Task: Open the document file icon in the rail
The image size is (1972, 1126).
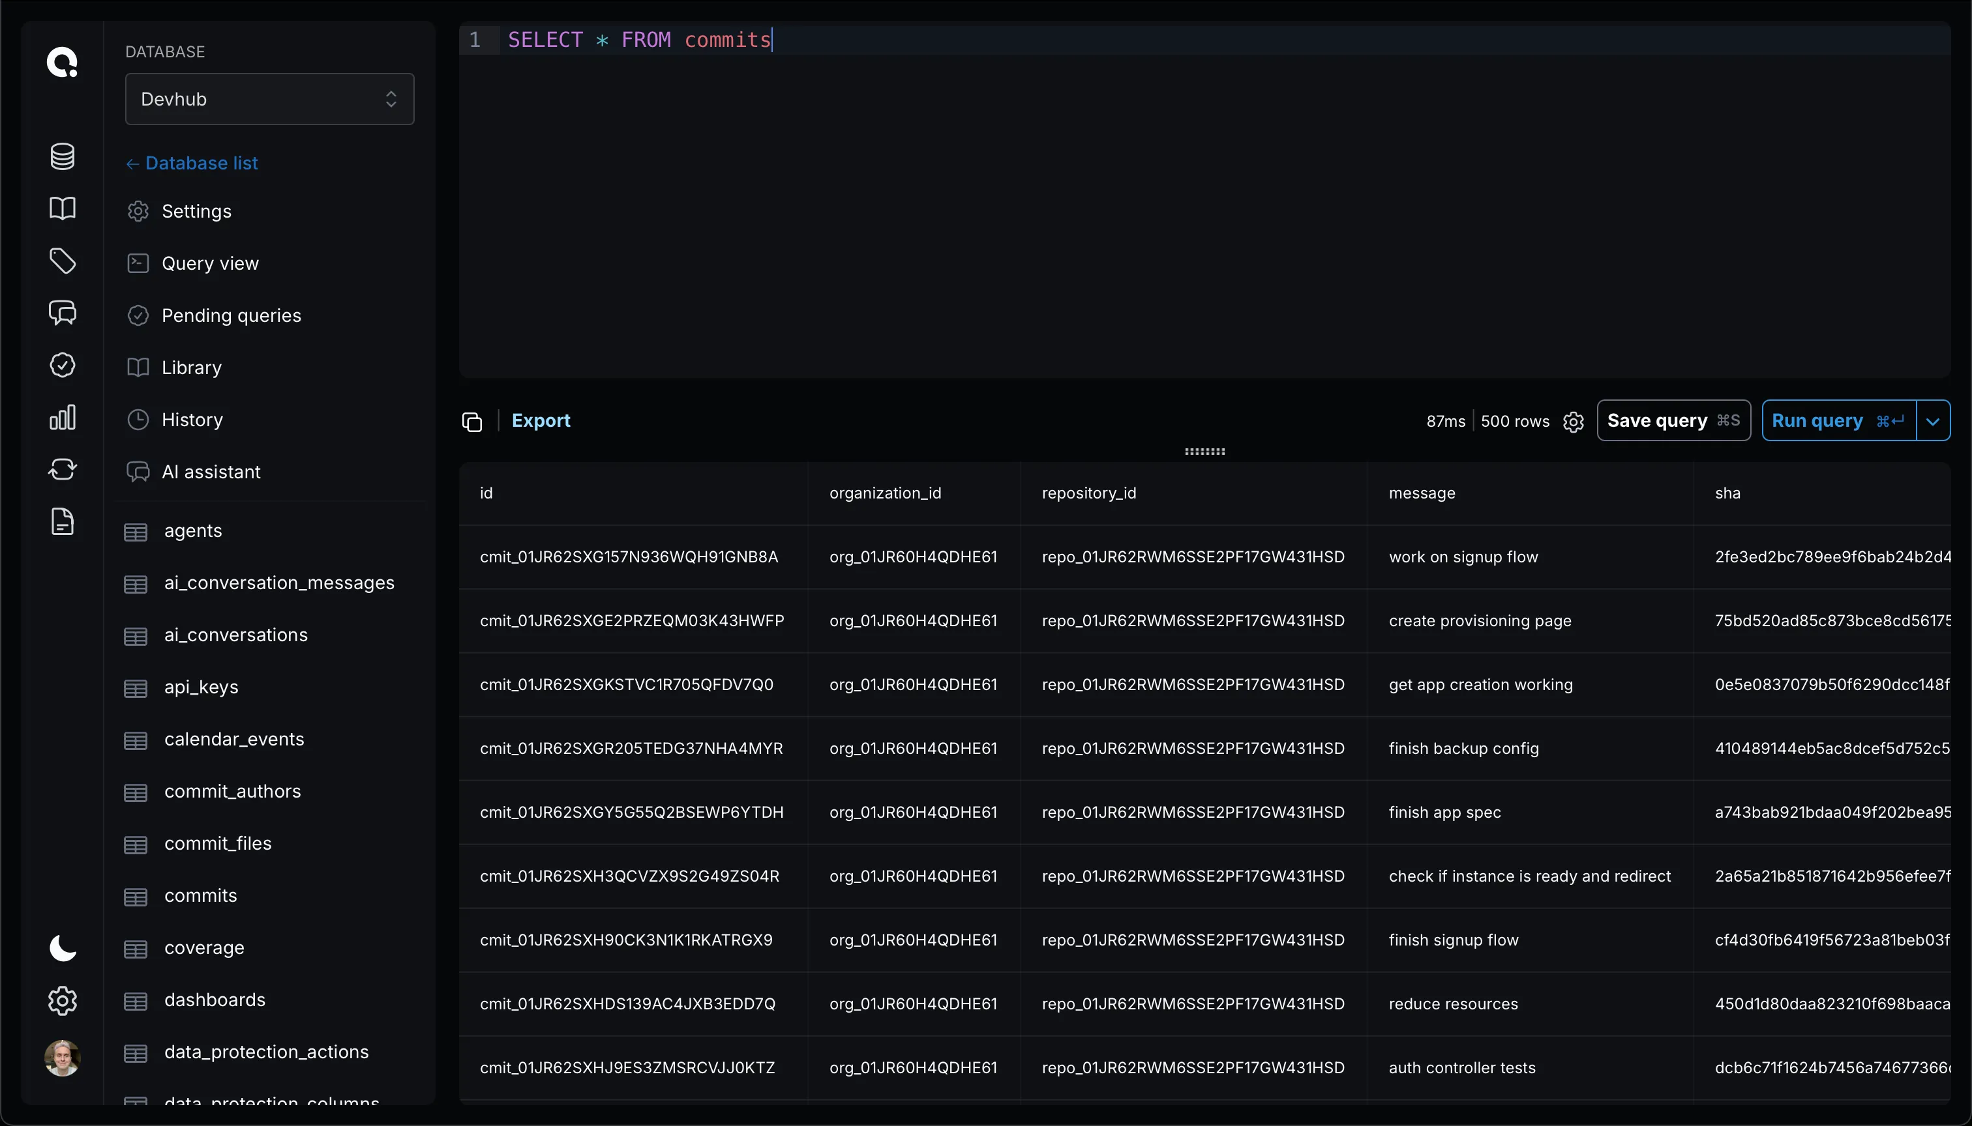Action: tap(63, 521)
